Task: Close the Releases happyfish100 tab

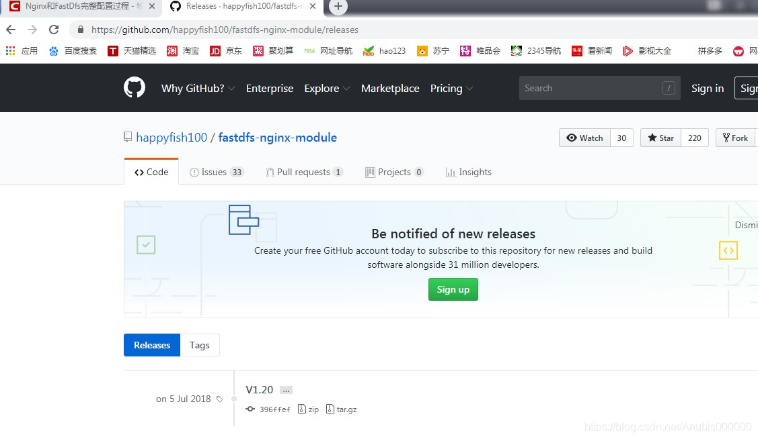Action: [x=313, y=6]
